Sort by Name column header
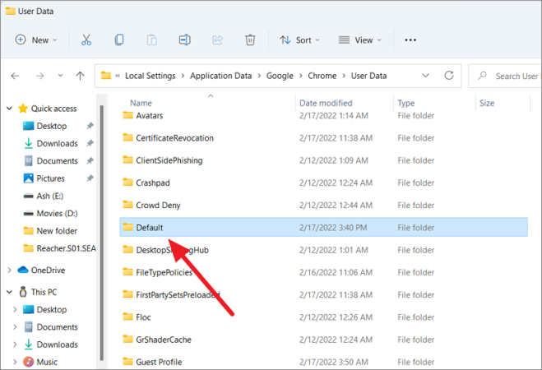Viewport: 542px width, 370px height. click(x=141, y=103)
